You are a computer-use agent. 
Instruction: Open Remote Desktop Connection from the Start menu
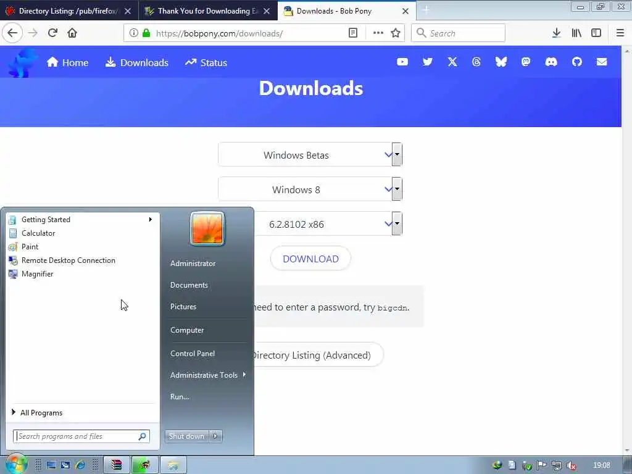click(83, 260)
